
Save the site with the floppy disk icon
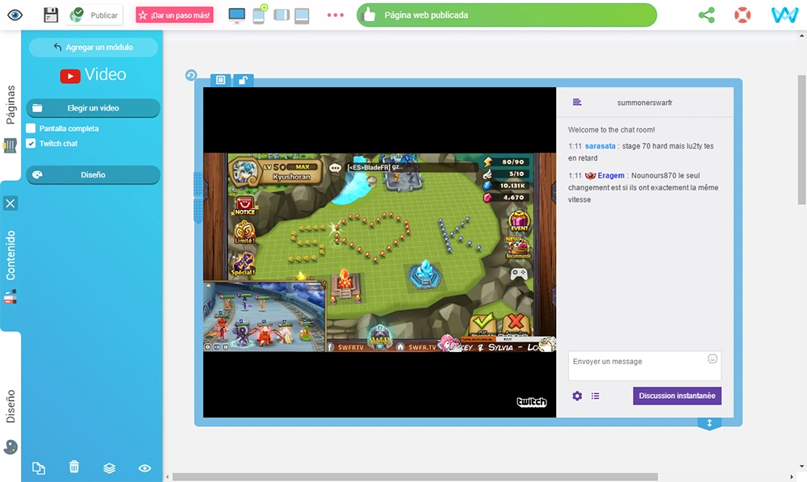[51, 15]
